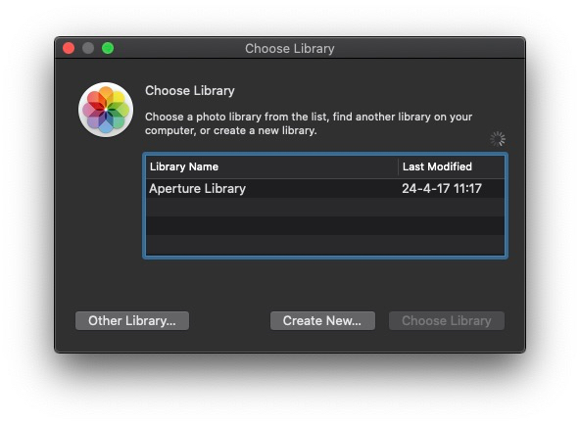Click the gray disabled minimize button
Screen dimensions: 580x425
[88, 48]
